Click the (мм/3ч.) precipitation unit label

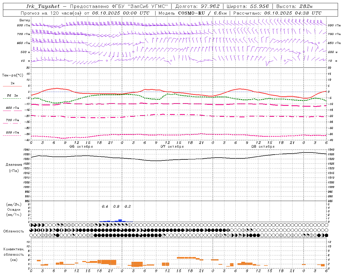pyautogui.click(x=14, y=205)
